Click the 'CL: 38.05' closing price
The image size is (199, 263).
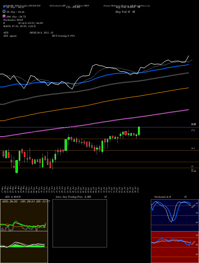(73, 7)
